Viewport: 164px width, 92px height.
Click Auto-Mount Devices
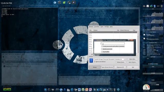coord(107,67)
